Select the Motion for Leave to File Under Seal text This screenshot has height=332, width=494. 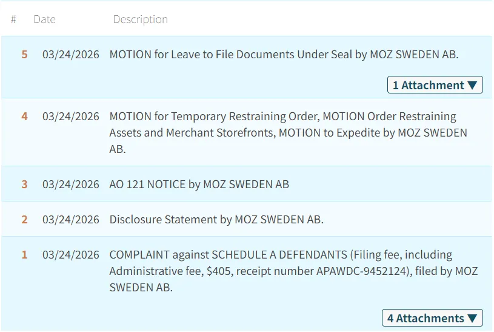(284, 55)
